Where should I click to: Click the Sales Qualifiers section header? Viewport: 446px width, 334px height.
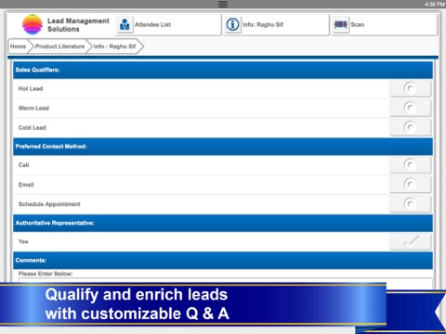pyautogui.click(x=223, y=70)
